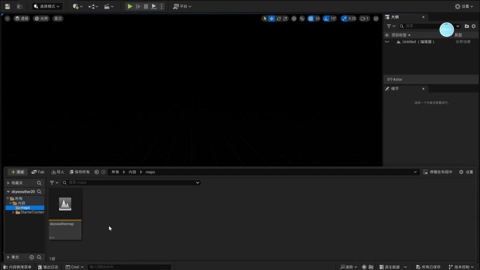
Task: Go back in content browser history
Action: click(x=97, y=172)
